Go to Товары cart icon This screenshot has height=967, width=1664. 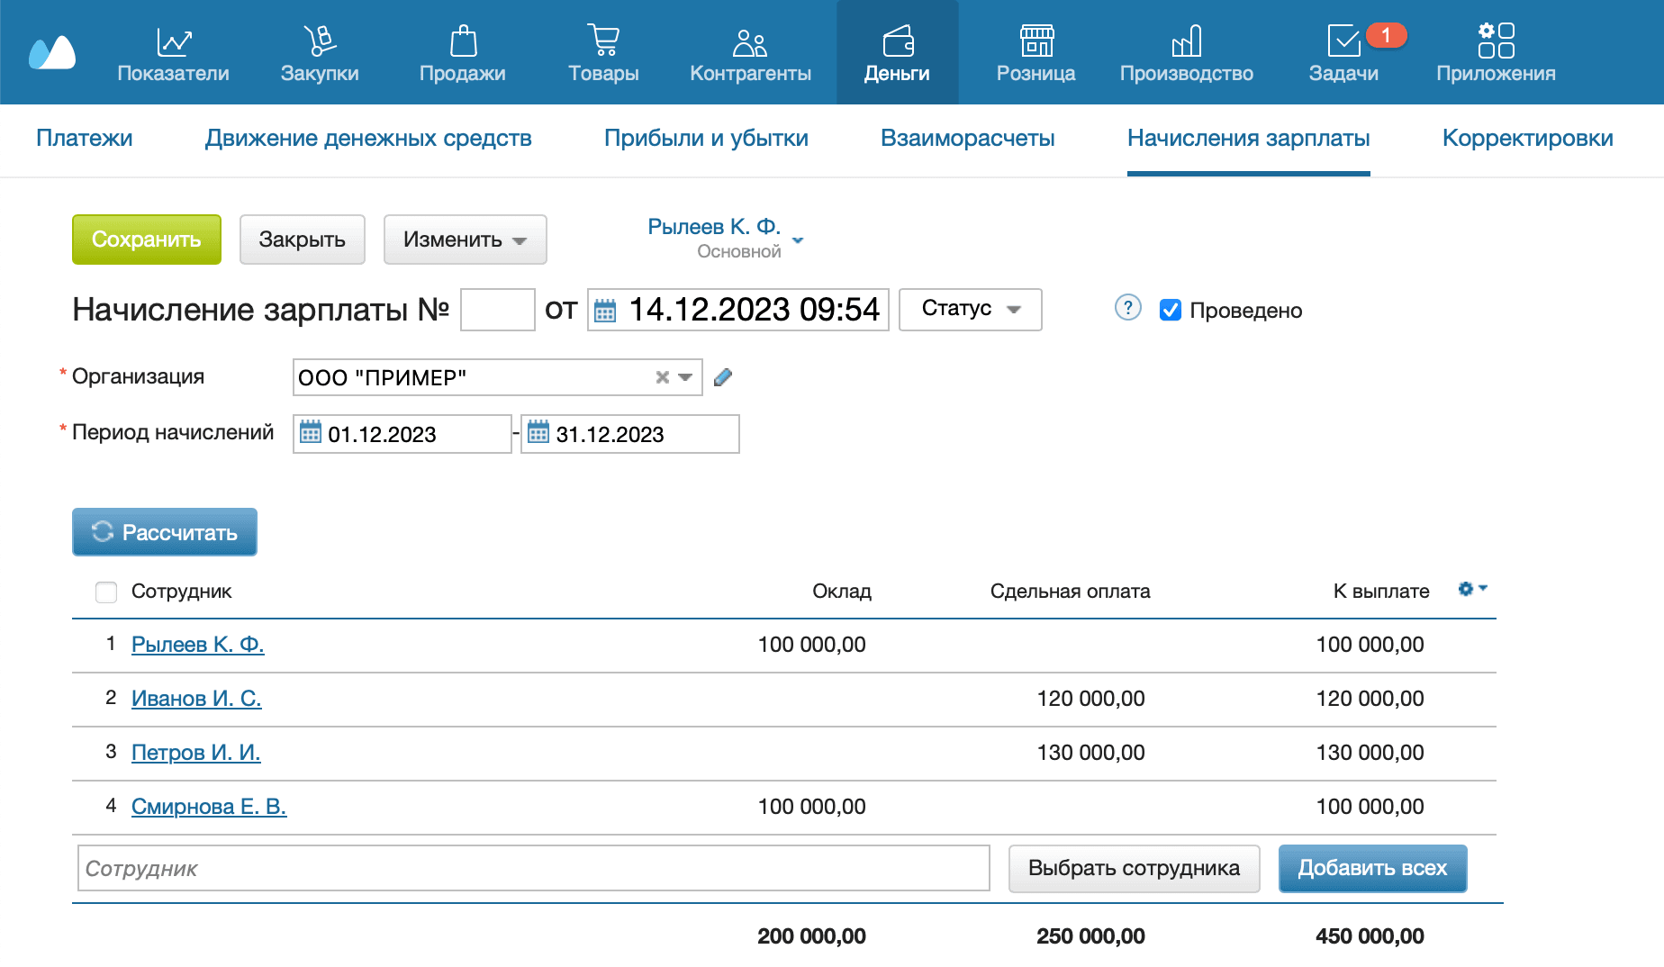coord(603,41)
